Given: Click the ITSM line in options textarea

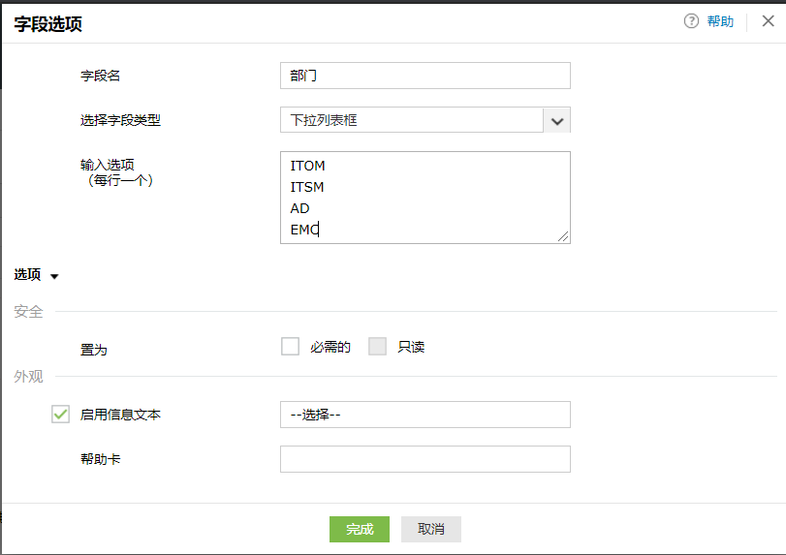Looking at the screenshot, I should pyautogui.click(x=307, y=187).
